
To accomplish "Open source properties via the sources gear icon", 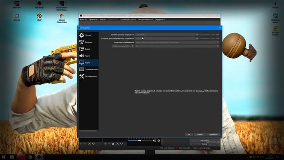I will pyautogui.click(x=113, y=144).
